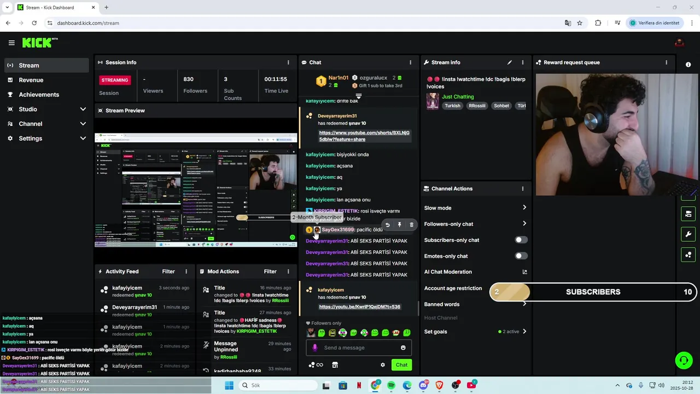Open Netflix from the taskbar
The height and width of the screenshot is (394, 700).
[359, 385]
